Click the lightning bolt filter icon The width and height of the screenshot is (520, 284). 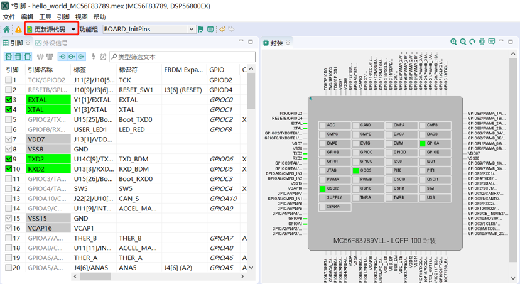(x=94, y=57)
